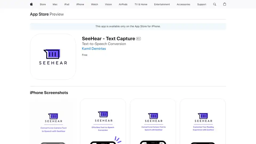Click the Support menu item

(x=202, y=4)
